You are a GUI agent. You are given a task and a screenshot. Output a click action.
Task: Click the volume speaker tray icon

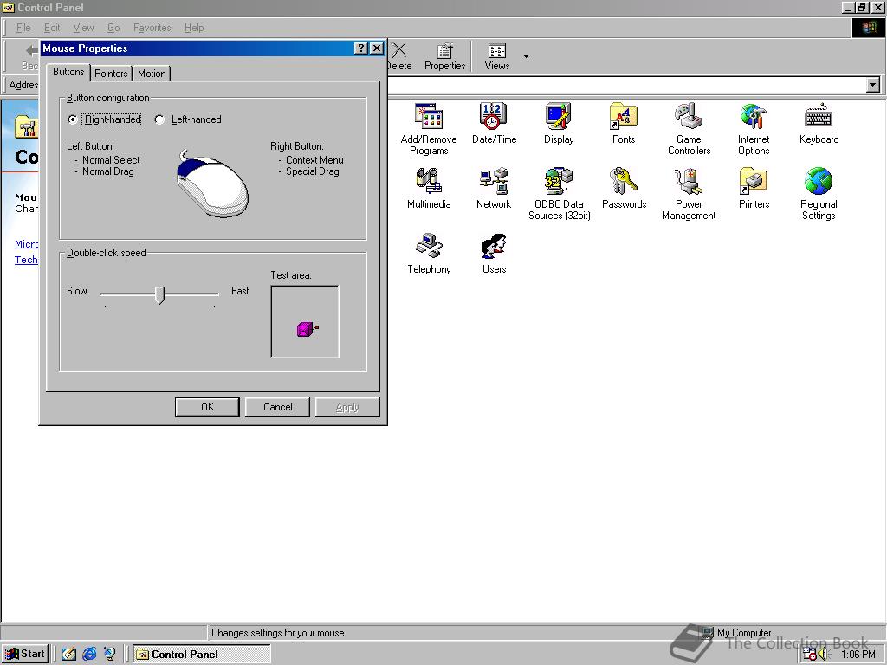[x=824, y=655]
